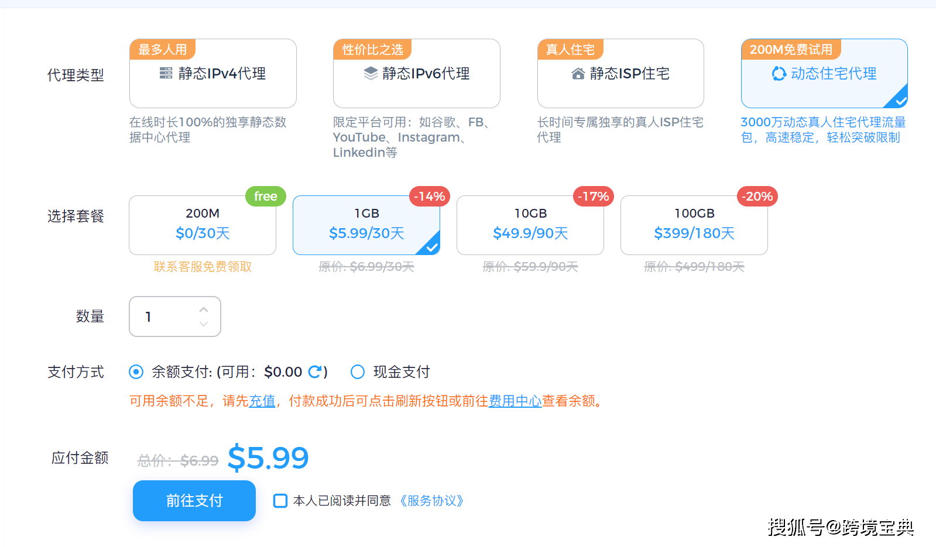Choose the 1GB $5.99/30天 plan

[x=366, y=225]
